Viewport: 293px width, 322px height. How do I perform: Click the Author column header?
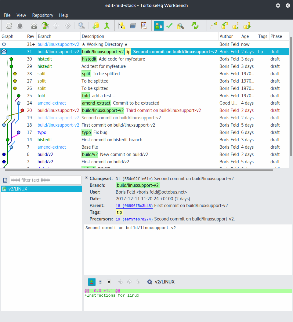click(x=229, y=36)
